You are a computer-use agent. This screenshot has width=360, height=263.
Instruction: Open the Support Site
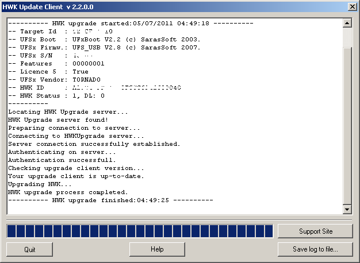point(315,231)
